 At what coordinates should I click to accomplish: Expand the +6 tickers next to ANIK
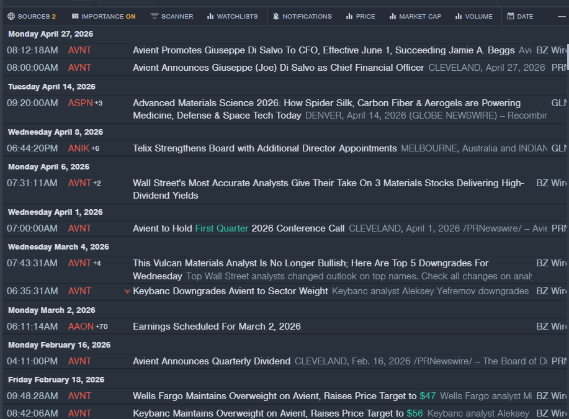point(95,148)
